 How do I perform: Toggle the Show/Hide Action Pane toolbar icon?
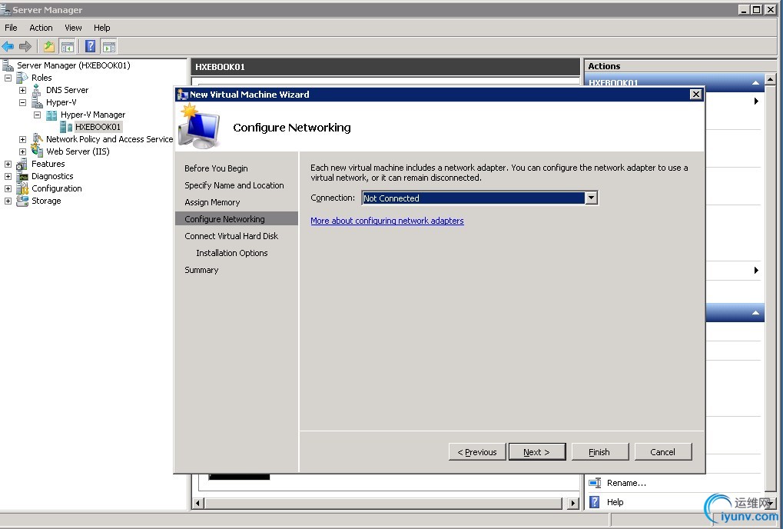pos(109,46)
